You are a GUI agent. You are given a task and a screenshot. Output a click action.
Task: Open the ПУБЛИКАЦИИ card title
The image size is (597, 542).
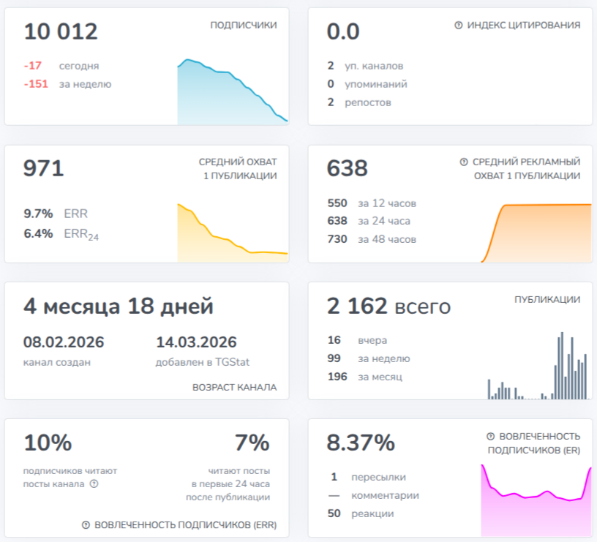pos(547,300)
